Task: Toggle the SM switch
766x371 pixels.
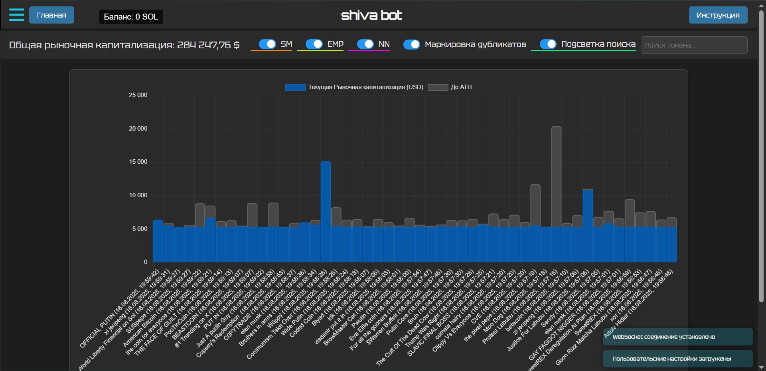Action: tap(267, 44)
